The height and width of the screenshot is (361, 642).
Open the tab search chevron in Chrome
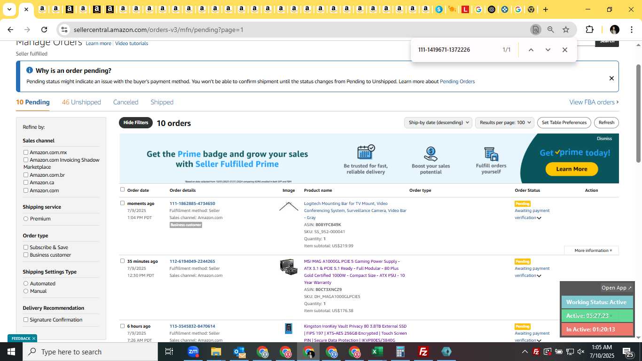tap(9, 9)
